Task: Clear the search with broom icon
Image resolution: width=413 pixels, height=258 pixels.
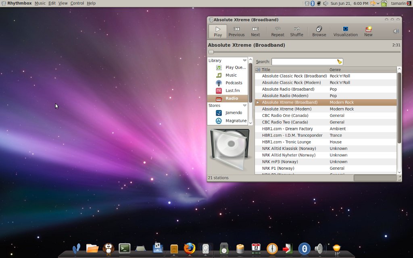Action: pyautogui.click(x=340, y=62)
